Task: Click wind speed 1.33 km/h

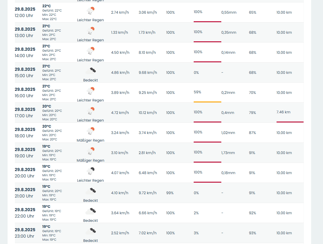Action: pyautogui.click(x=120, y=33)
